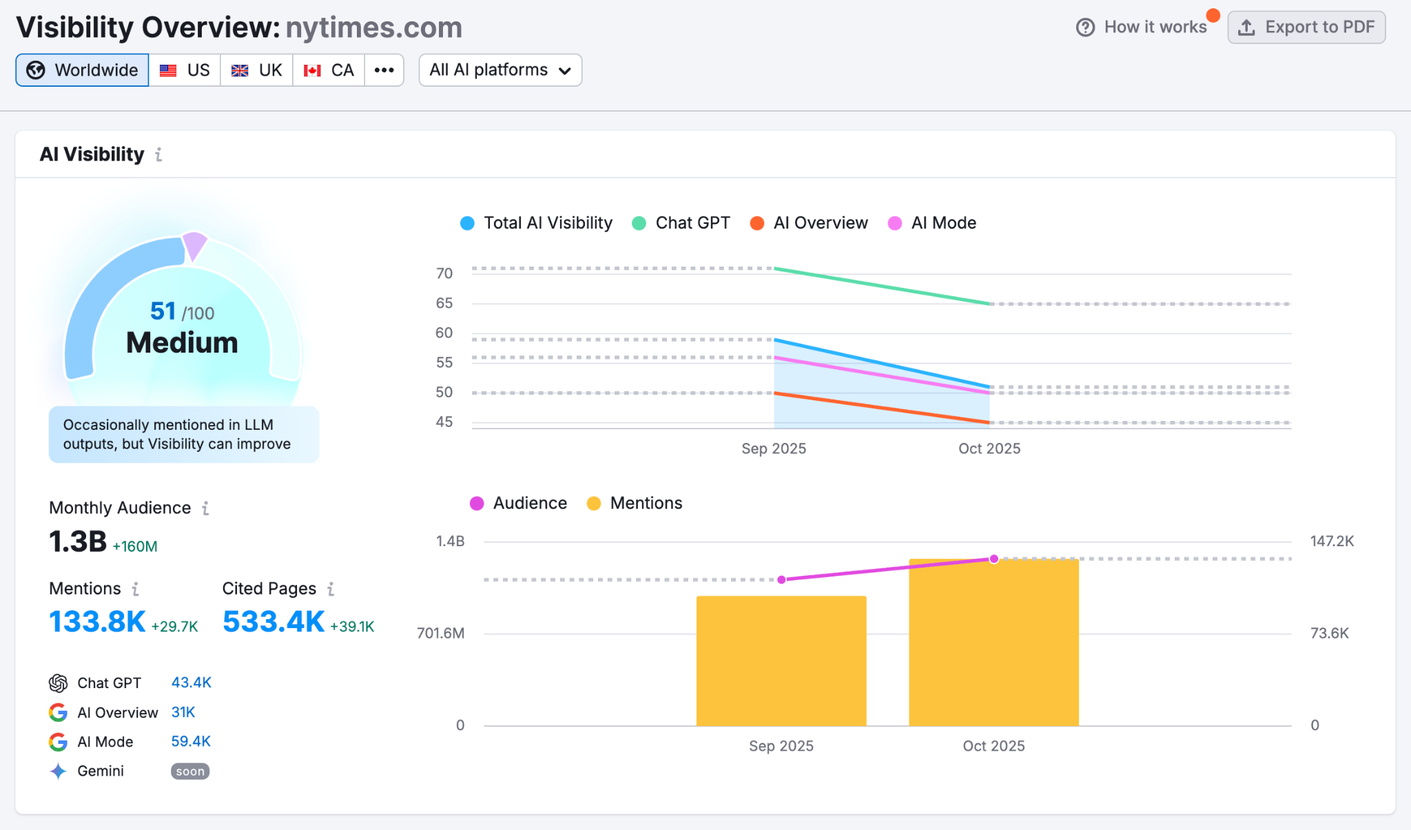The width and height of the screenshot is (1411, 830).
Task: Switch to the US region tab
Action: [x=185, y=70]
